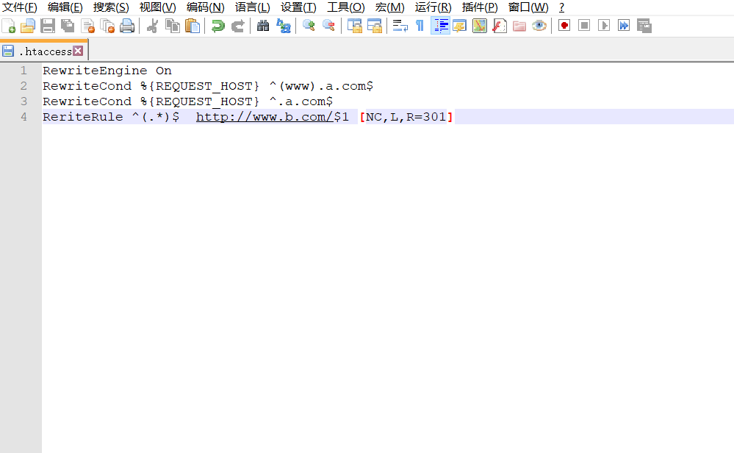
Task: Redo the last undone edit
Action: (x=237, y=26)
